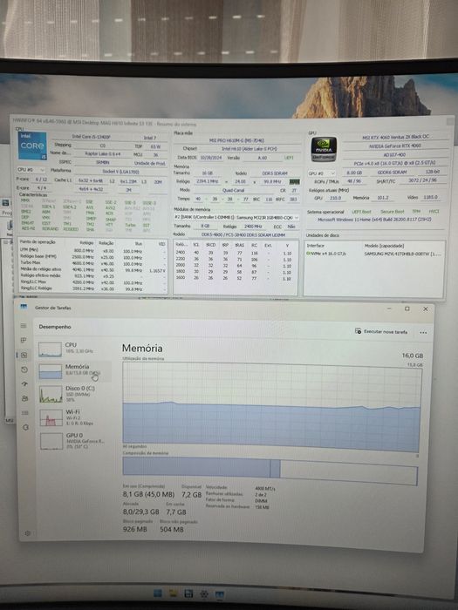
Task: Click the Socket V (LGA1700) platform field
Action: (x=120, y=171)
